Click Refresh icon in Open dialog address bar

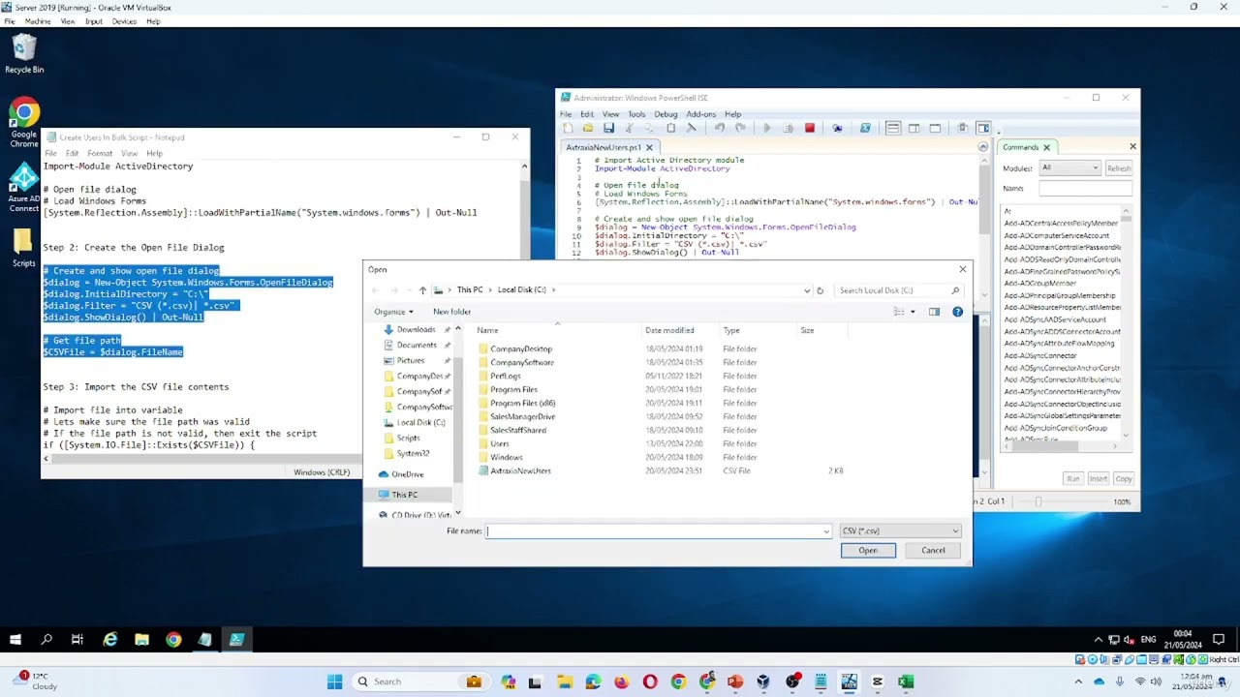820,290
